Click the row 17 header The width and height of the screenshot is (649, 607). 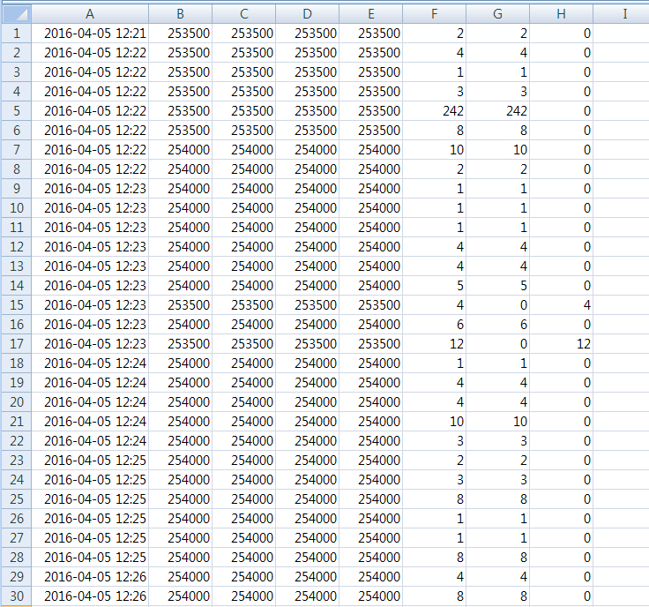(17, 344)
